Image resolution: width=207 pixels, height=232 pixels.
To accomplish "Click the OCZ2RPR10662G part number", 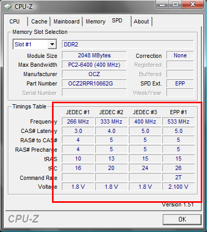I will 94,83.
